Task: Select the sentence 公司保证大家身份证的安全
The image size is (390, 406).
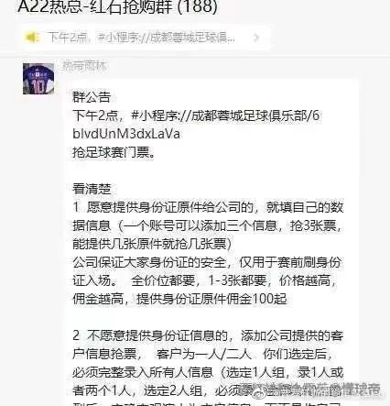Action: [x=149, y=262]
